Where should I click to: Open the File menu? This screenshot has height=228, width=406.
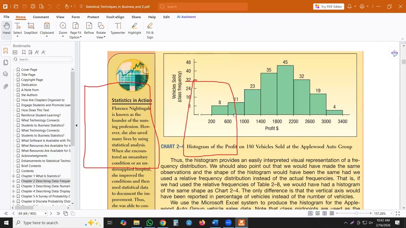coord(6,17)
